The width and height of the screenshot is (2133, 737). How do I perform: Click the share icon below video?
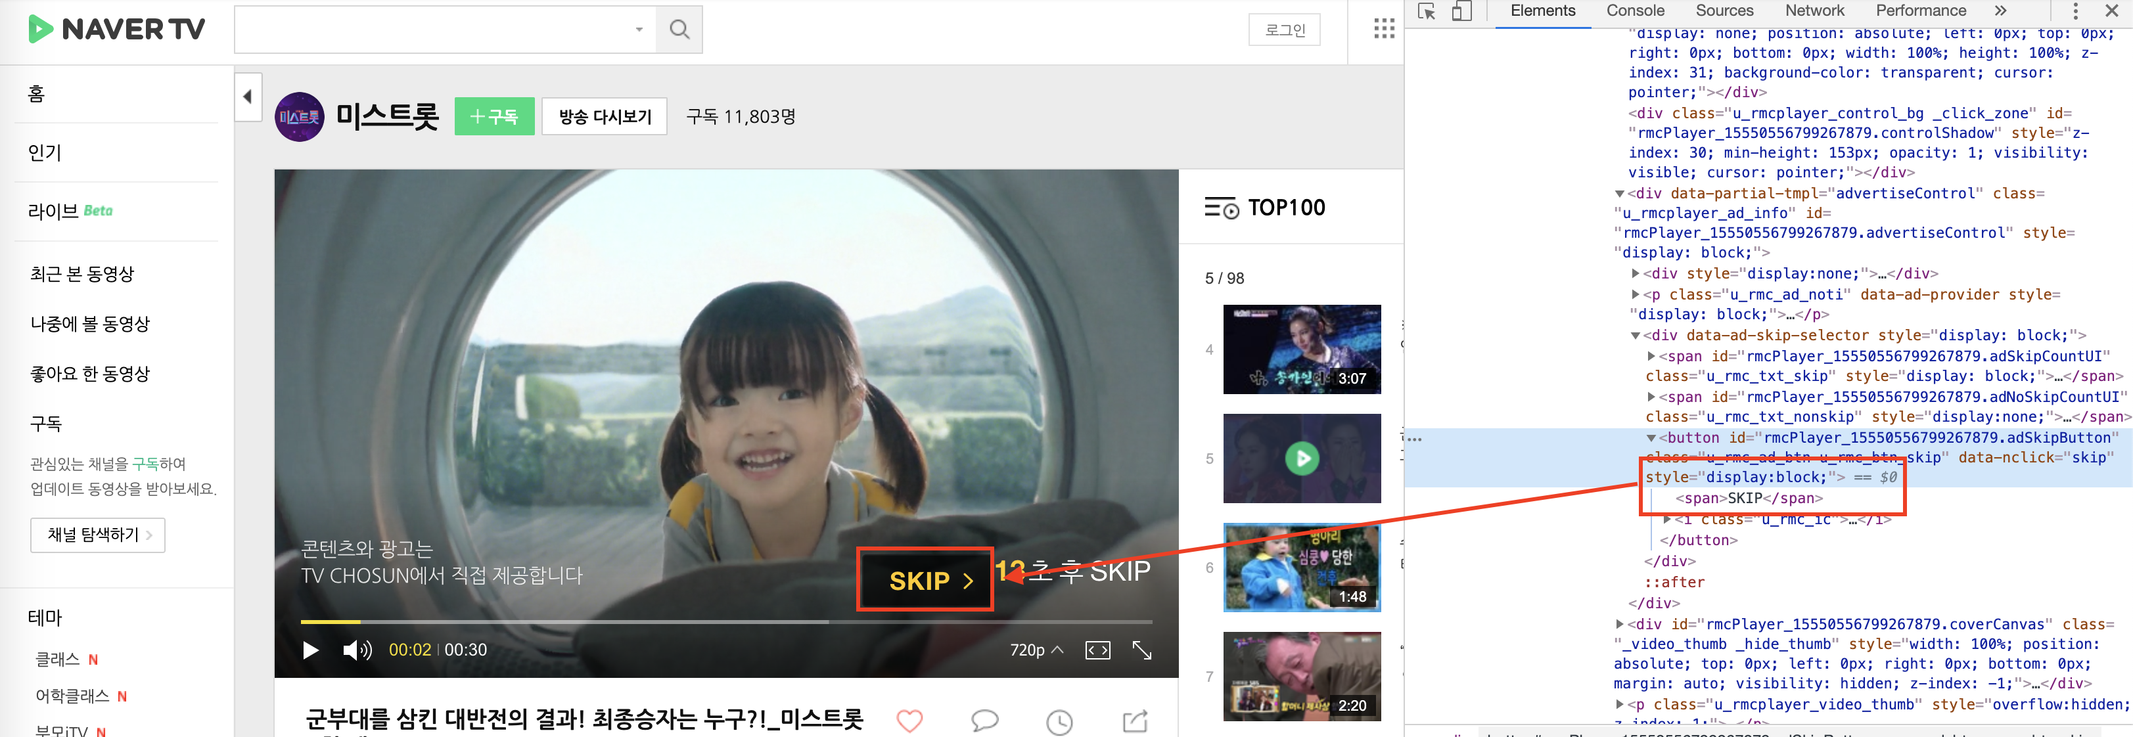(1134, 721)
